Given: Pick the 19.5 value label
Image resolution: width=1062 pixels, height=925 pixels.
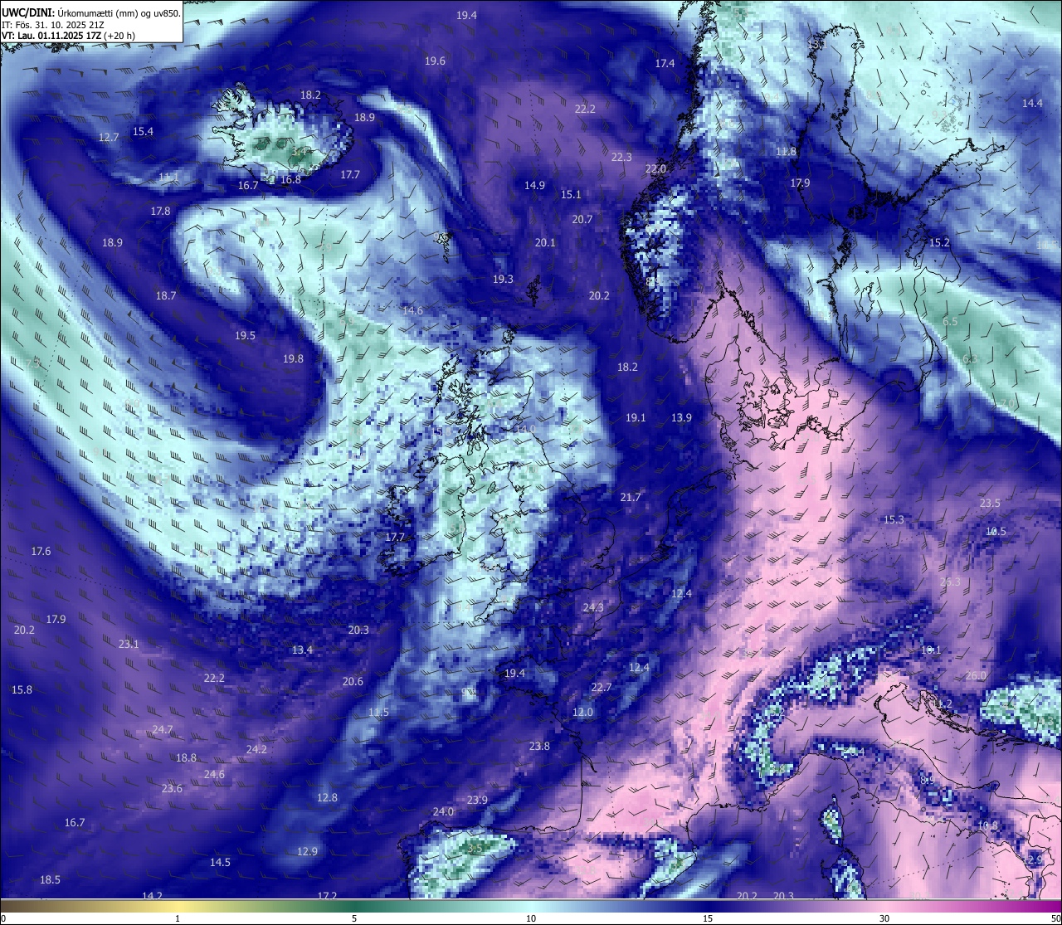Looking at the screenshot, I should pyautogui.click(x=245, y=335).
